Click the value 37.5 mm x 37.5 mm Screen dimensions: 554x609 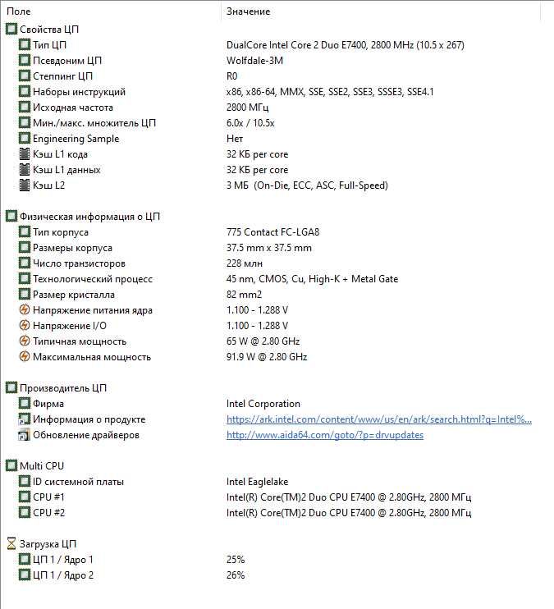tap(269, 247)
